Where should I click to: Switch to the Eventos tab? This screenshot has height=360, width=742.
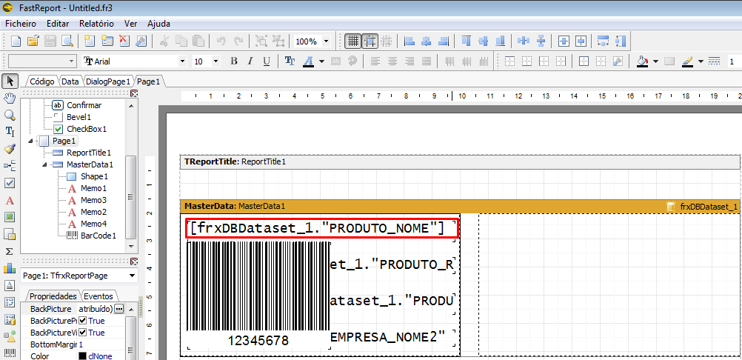point(98,296)
